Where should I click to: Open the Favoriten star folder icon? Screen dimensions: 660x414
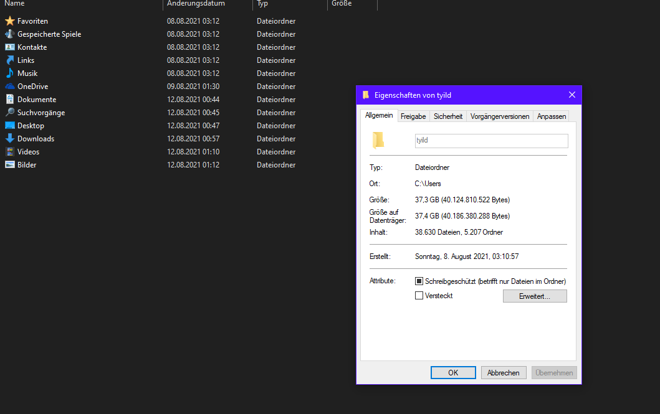pos(10,21)
